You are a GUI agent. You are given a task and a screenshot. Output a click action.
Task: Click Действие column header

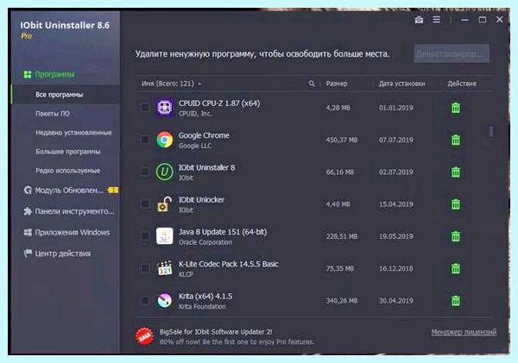coord(462,84)
